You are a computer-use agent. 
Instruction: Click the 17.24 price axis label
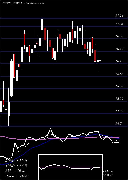(x=119, y=16)
